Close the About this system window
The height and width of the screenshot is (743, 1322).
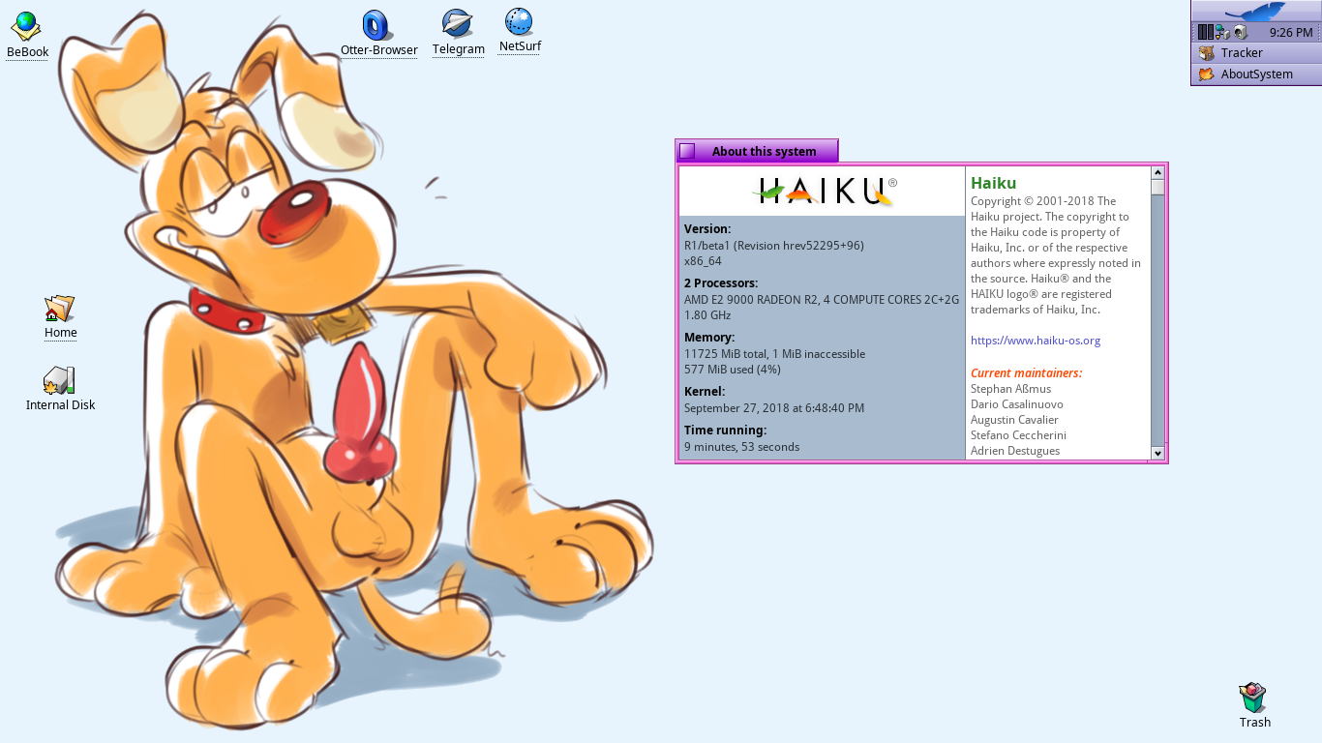click(687, 151)
